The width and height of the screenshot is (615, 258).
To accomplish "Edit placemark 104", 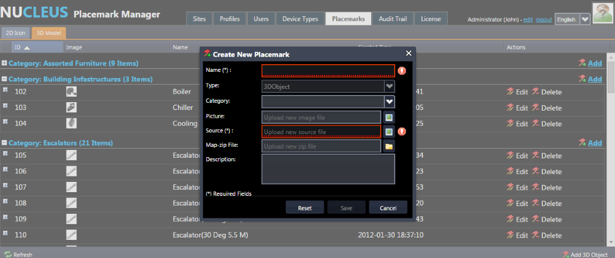I will 517,124.
